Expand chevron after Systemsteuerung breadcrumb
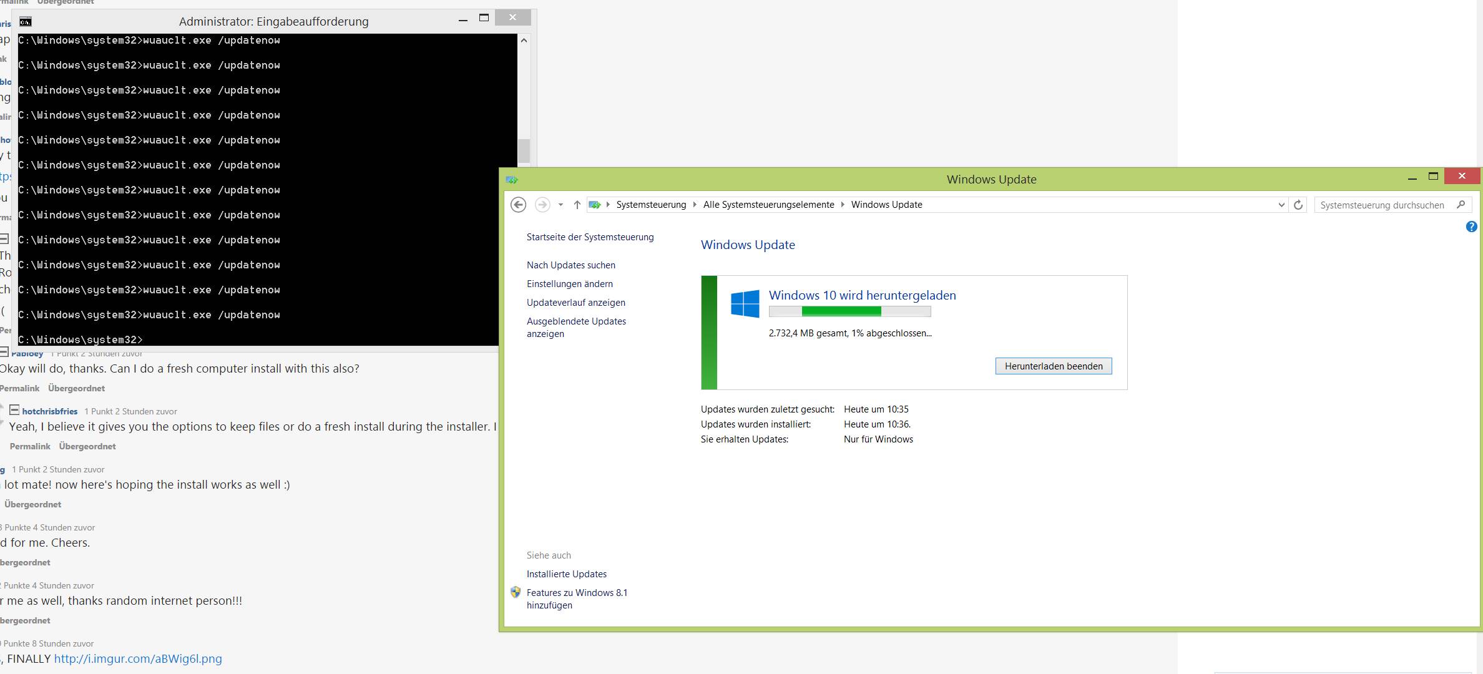 (695, 205)
